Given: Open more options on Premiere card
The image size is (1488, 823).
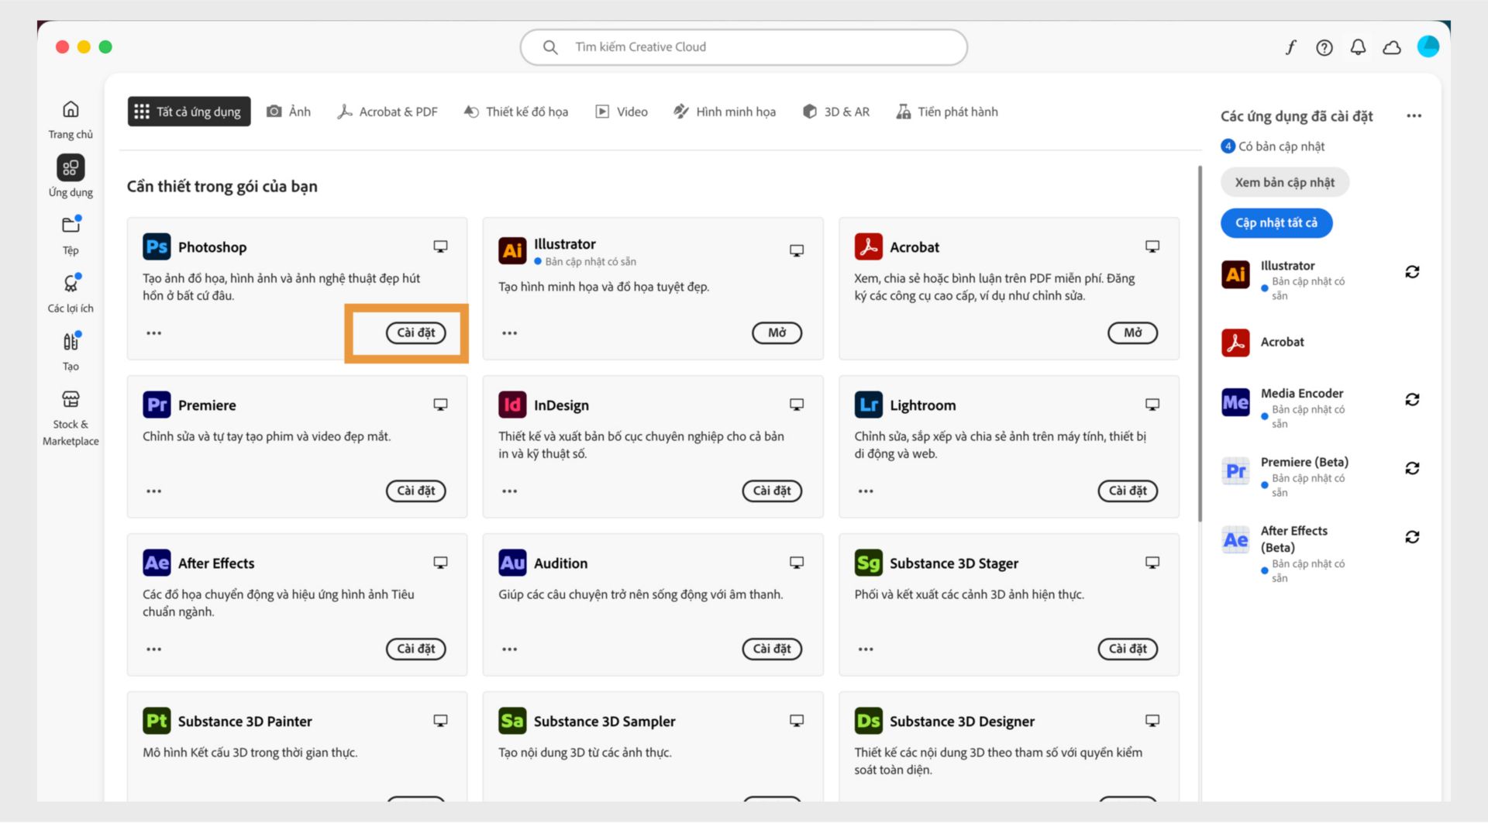Looking at the screenshot, I should pos(154,491).
